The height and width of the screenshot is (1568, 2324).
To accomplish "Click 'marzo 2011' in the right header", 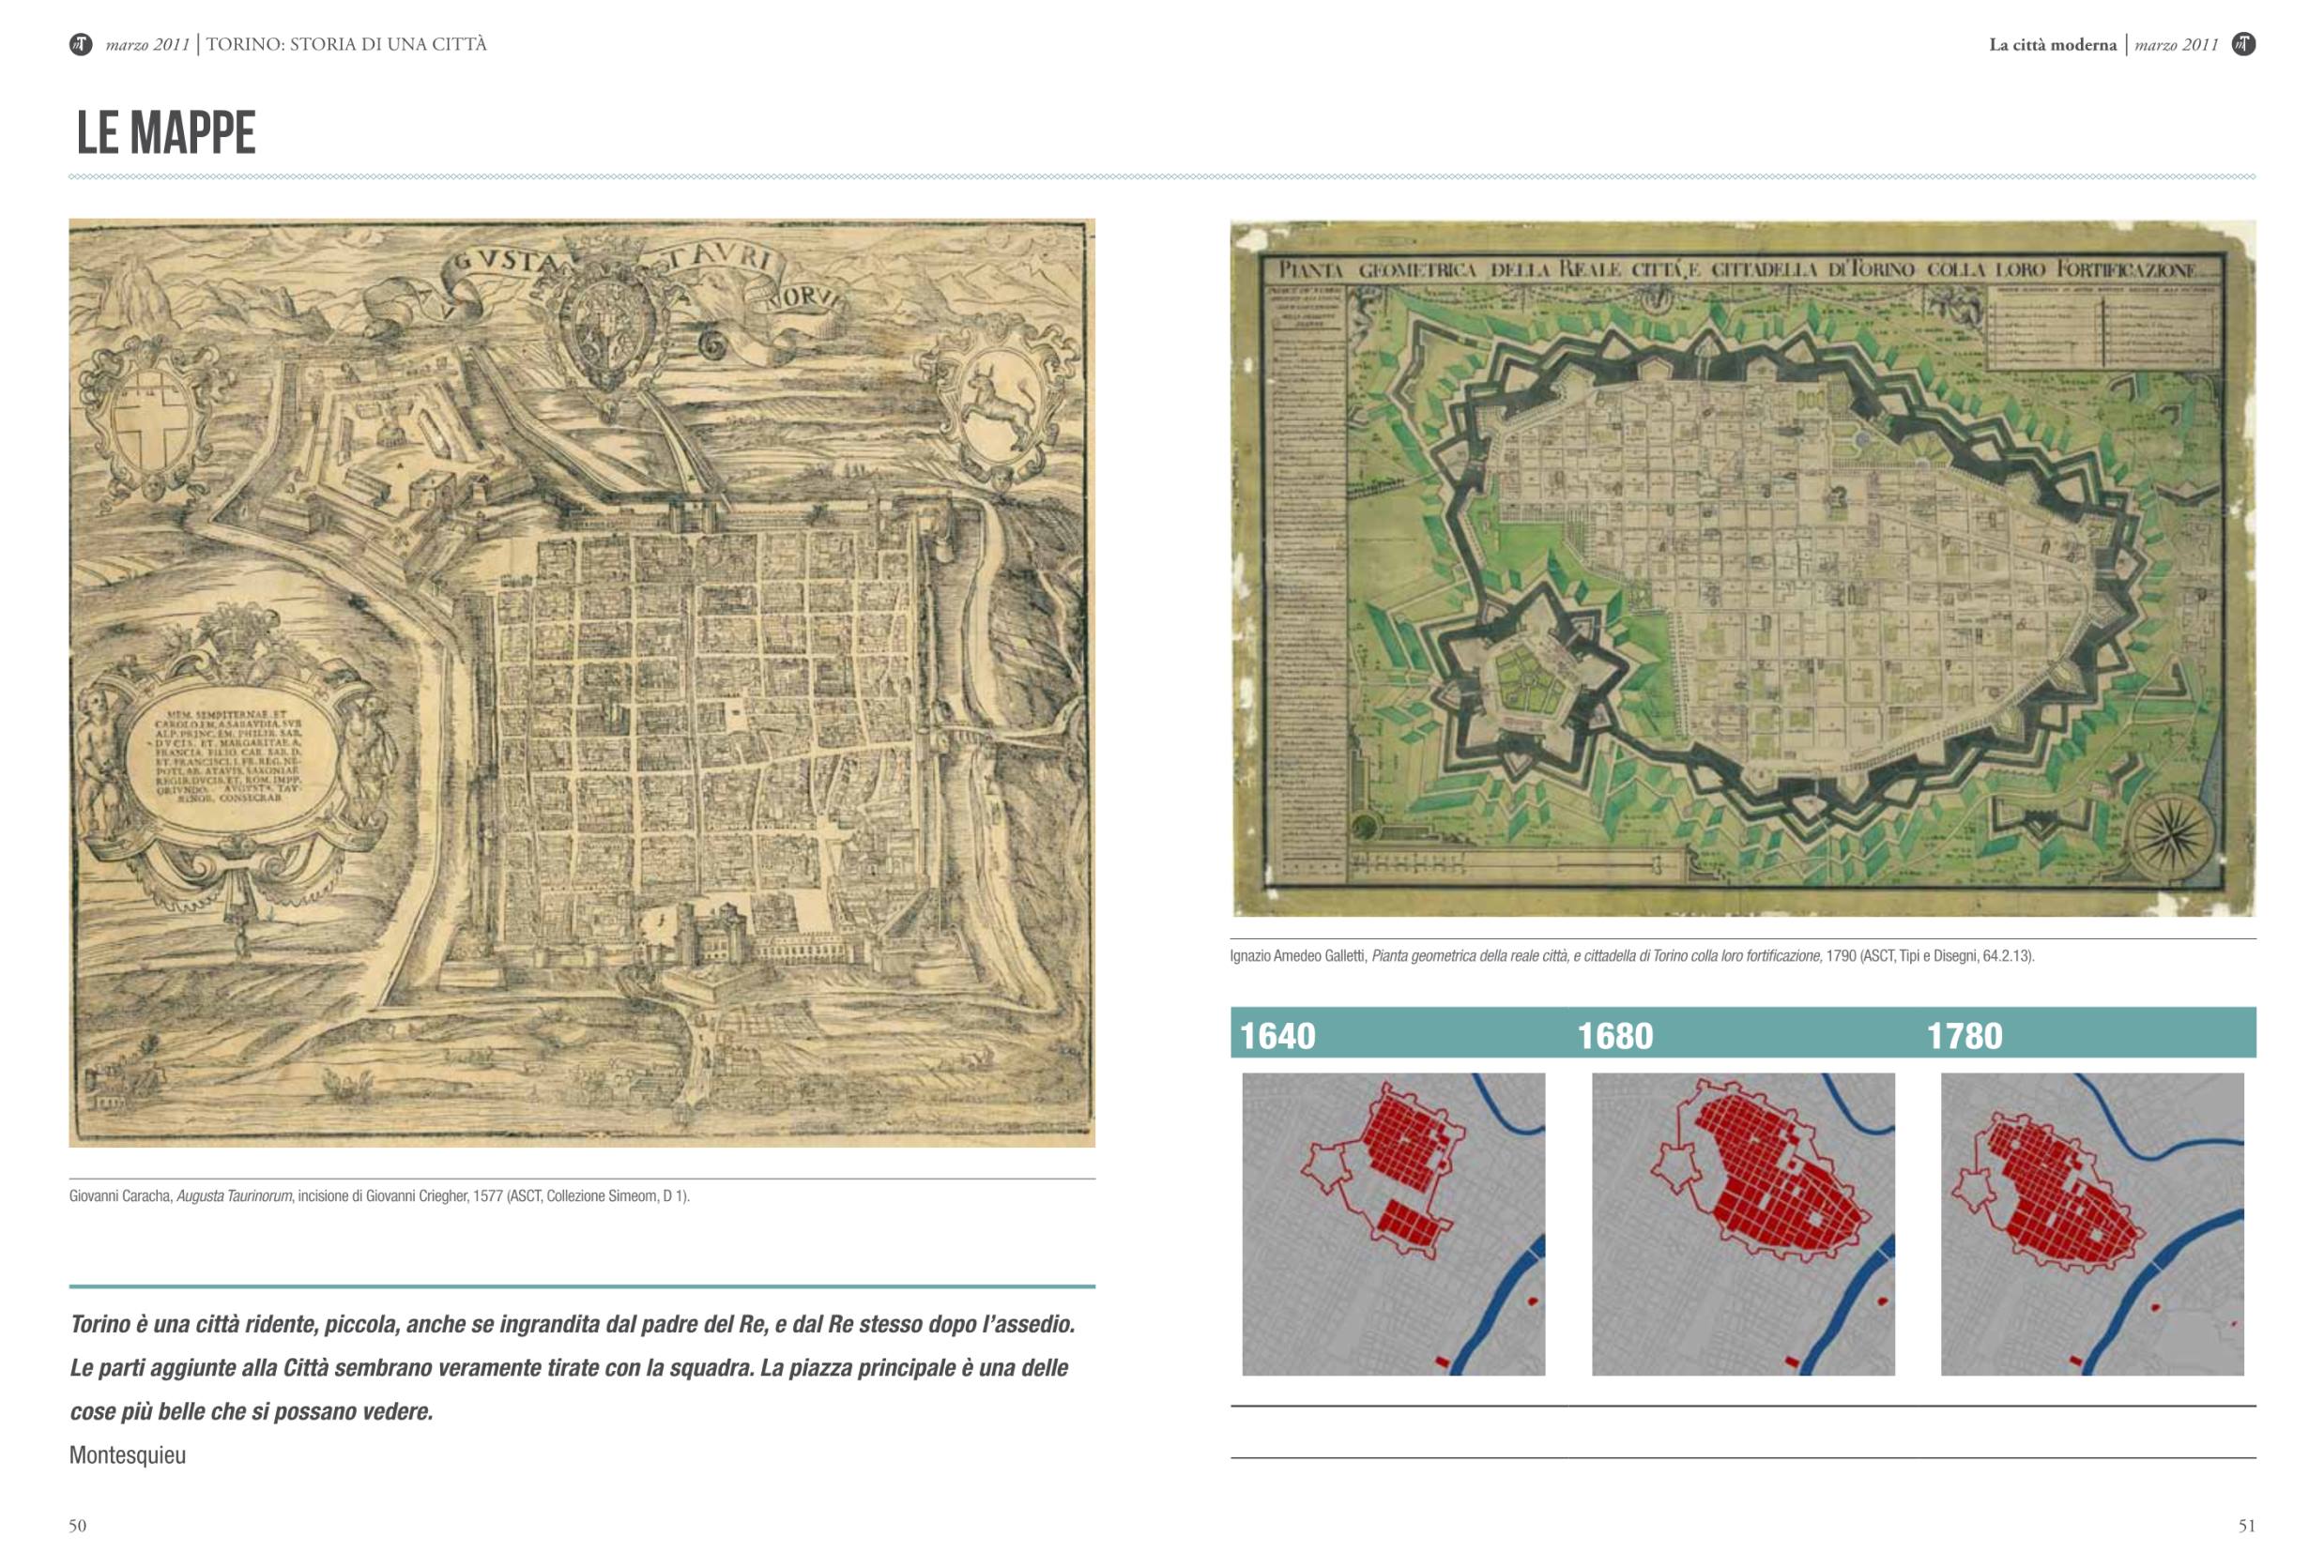I will coord(2176,45).
